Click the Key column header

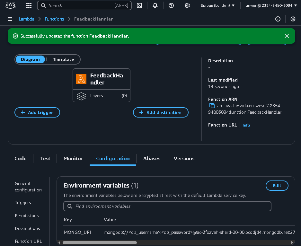[x=68, y=220]
